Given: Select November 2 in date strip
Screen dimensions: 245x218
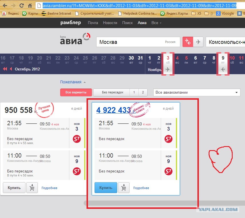Looking at the screenshot, I should [159, 60].
